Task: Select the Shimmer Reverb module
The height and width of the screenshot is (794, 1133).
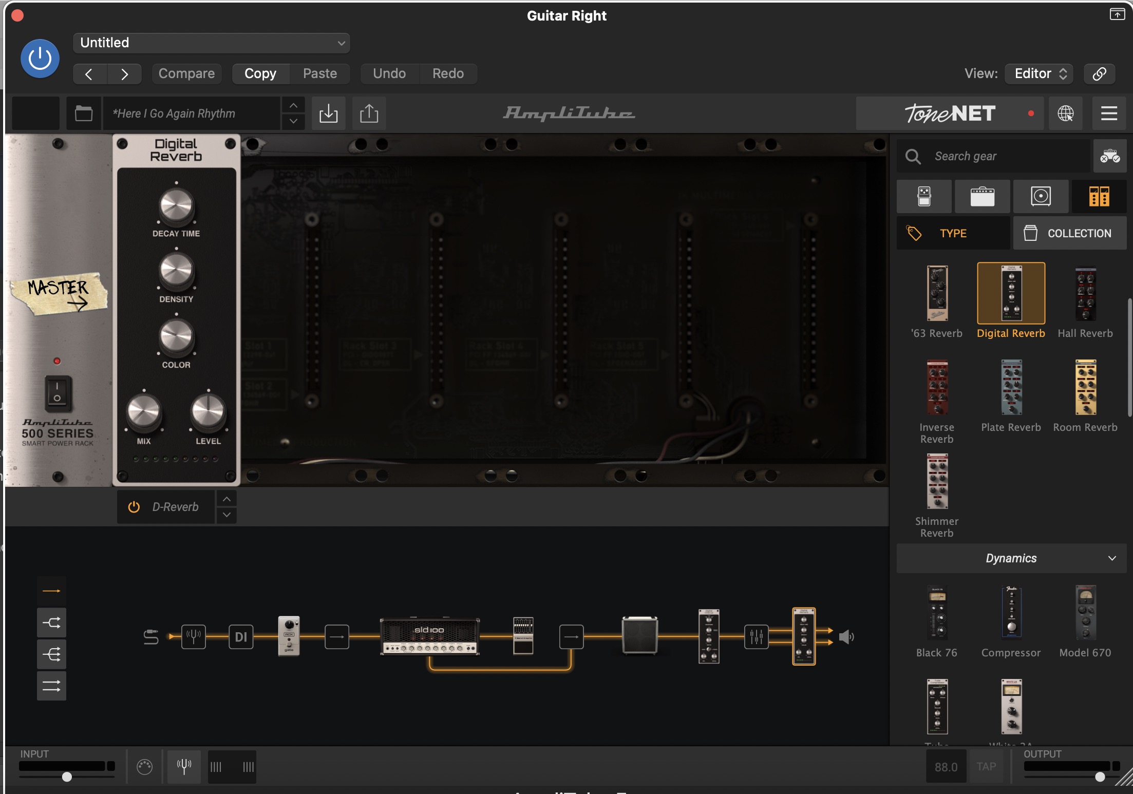Action: click(937, 496)
